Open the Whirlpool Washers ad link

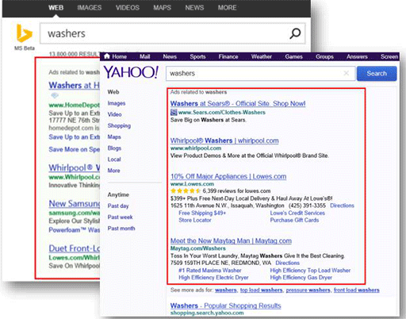pos(224,140)
